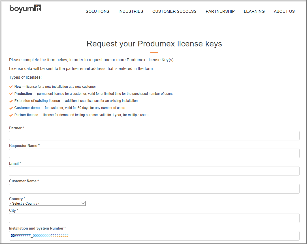The width and height of the screenshot is (307, 244).
Task: Open the SOLUTIONS menu
Action: pyautogui.click(x=97, y=11)
